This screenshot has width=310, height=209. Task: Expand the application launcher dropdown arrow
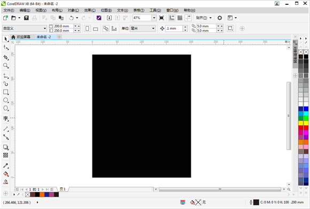[236, 18]
